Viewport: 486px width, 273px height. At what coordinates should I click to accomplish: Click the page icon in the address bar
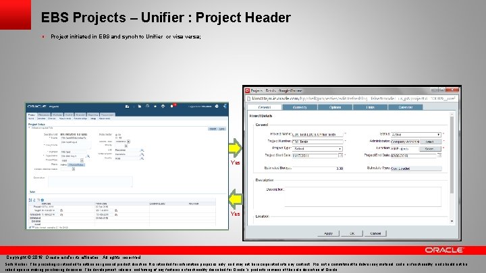(x=248, y=98)
